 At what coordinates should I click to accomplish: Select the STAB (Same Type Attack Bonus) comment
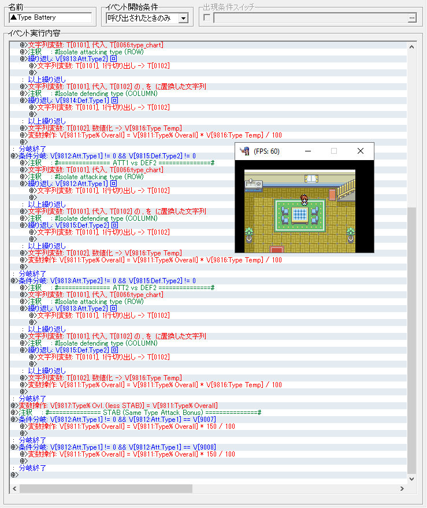point(209,413)
